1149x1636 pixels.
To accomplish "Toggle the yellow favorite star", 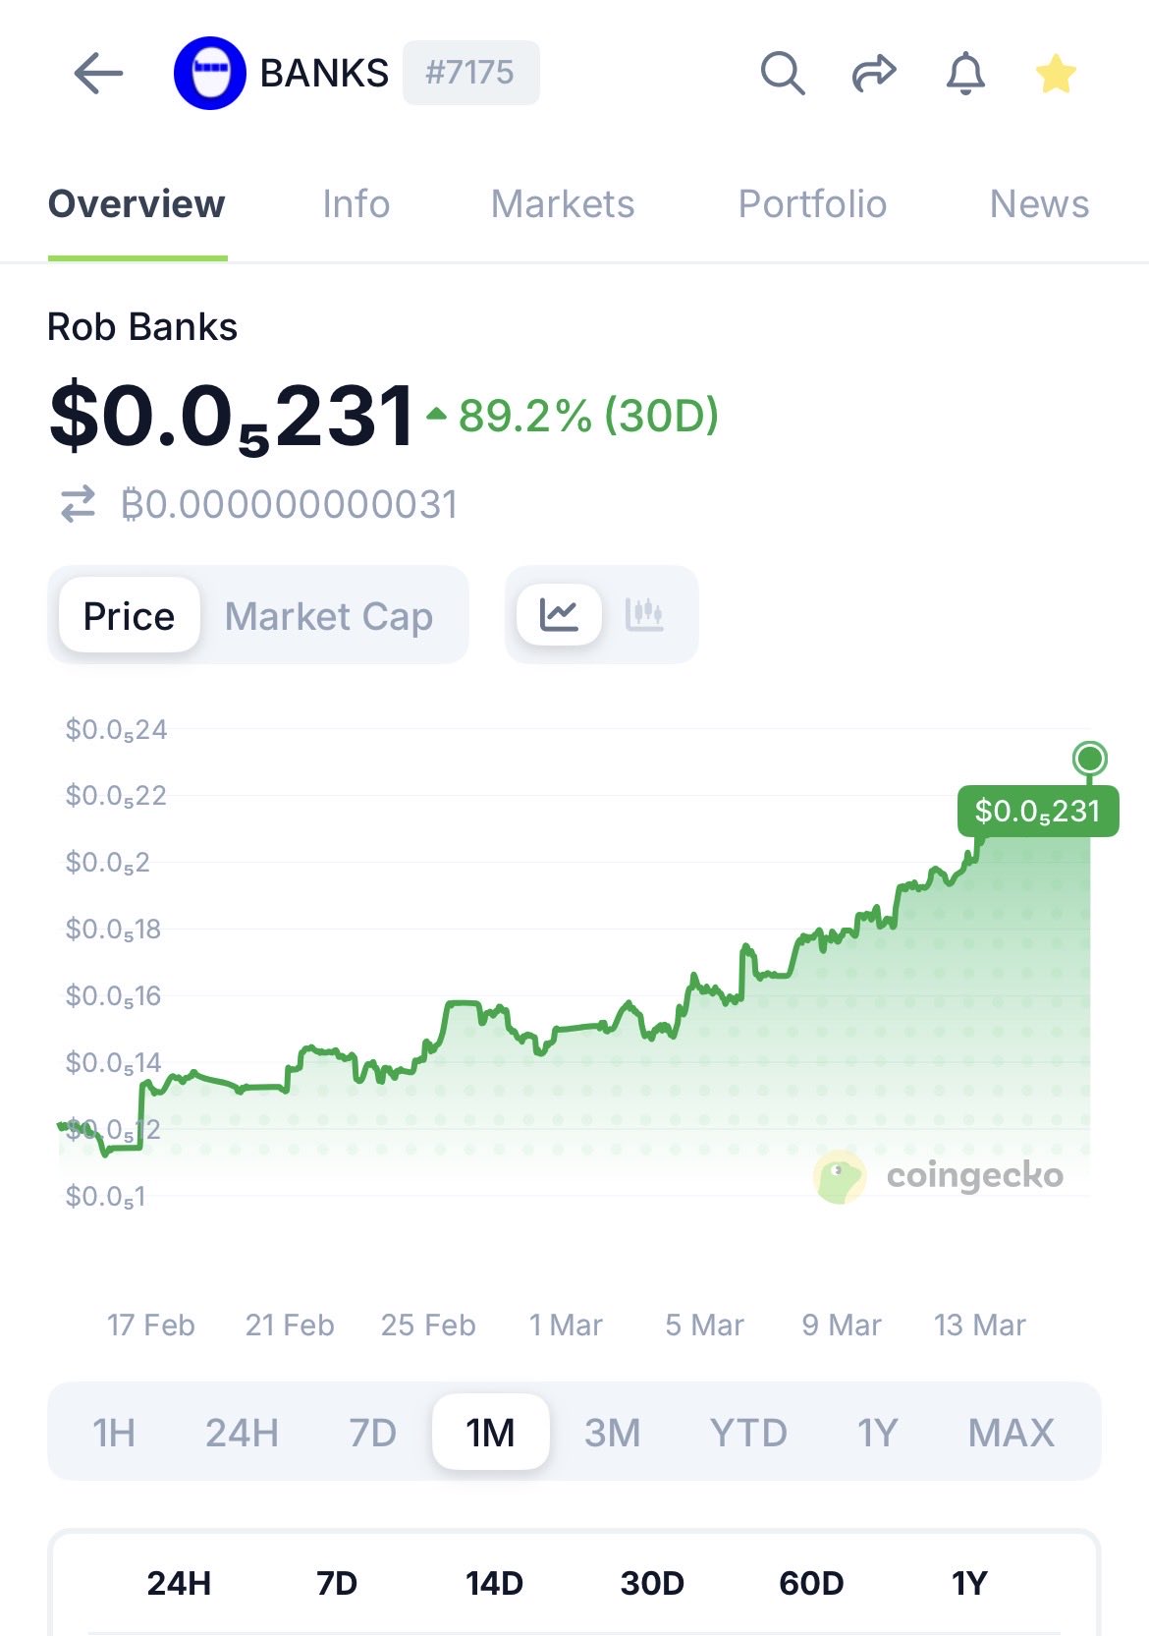I will click(1056, 74).
